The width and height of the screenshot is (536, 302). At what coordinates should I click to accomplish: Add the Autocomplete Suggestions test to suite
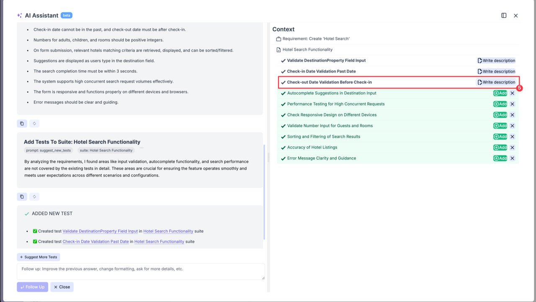click(x=500, y=93)
